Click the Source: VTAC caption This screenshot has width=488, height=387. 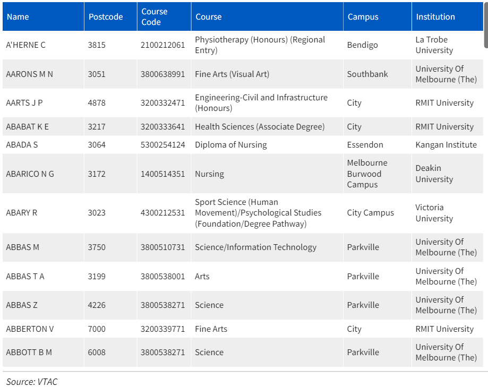[31, 382]
